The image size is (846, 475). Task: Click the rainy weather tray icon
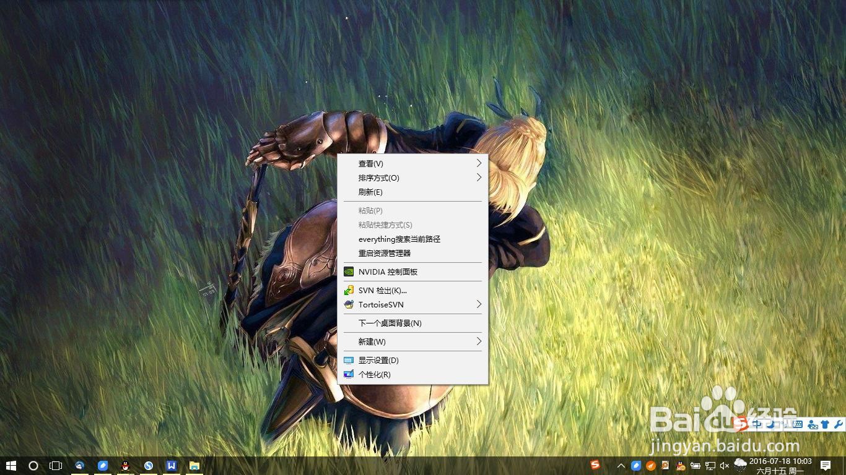tap(740, 466)
